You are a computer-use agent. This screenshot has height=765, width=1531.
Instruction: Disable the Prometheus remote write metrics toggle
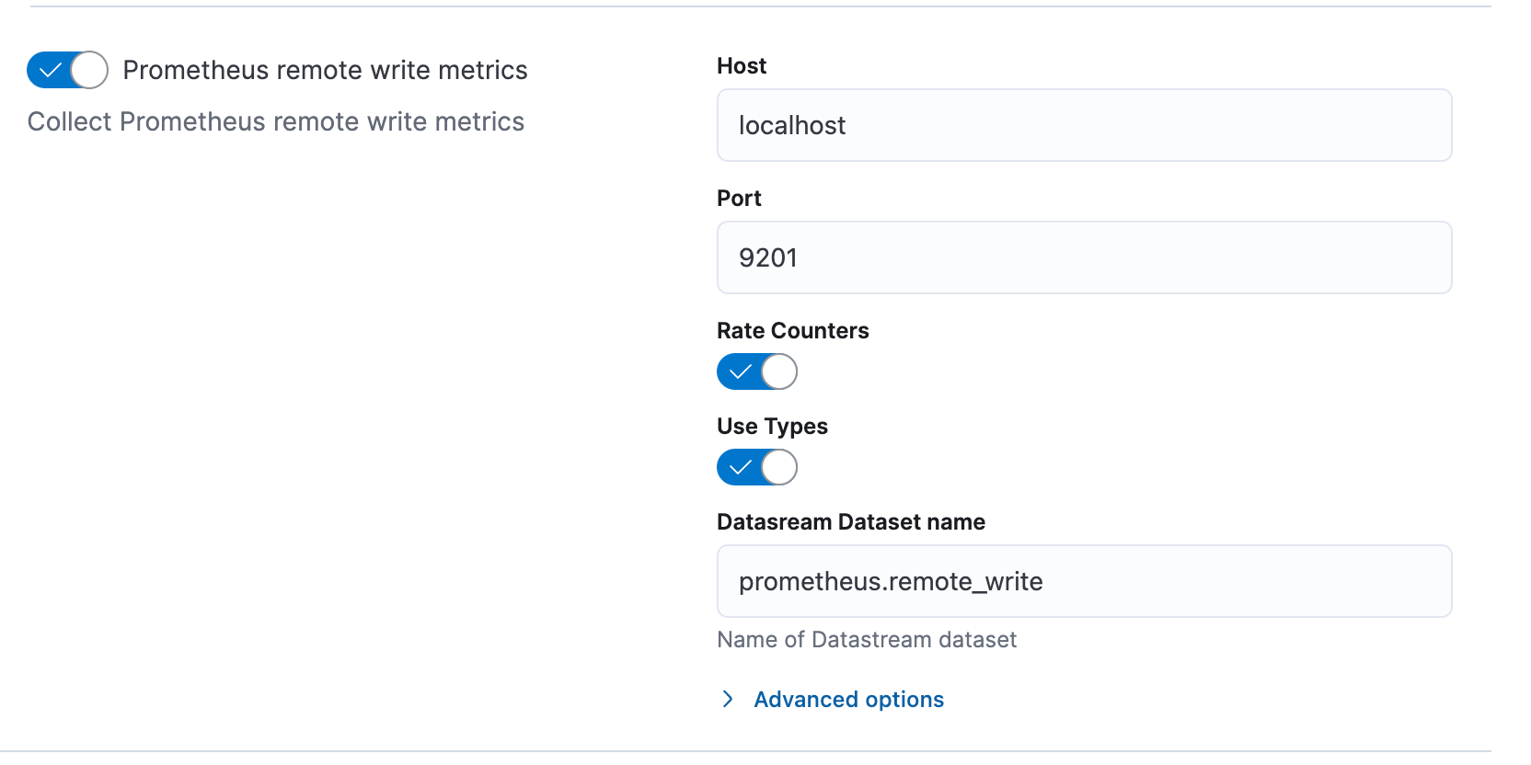pyautogui.click(x=67, y=70)
